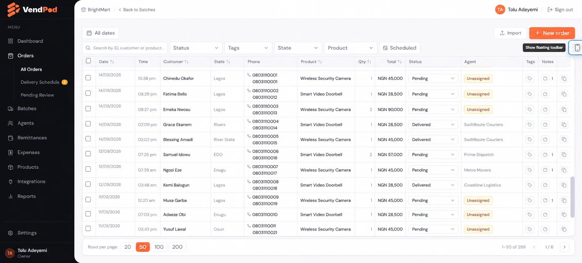Copy the Yusuf Lawal order

tap(564, 229)
